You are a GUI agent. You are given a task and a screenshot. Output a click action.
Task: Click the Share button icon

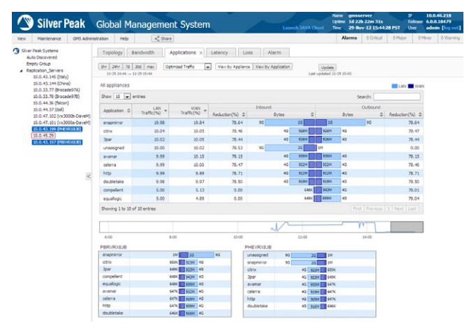157,38
